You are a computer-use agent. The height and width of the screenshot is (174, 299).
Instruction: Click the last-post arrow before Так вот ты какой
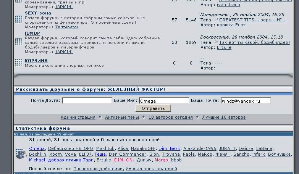217,42
